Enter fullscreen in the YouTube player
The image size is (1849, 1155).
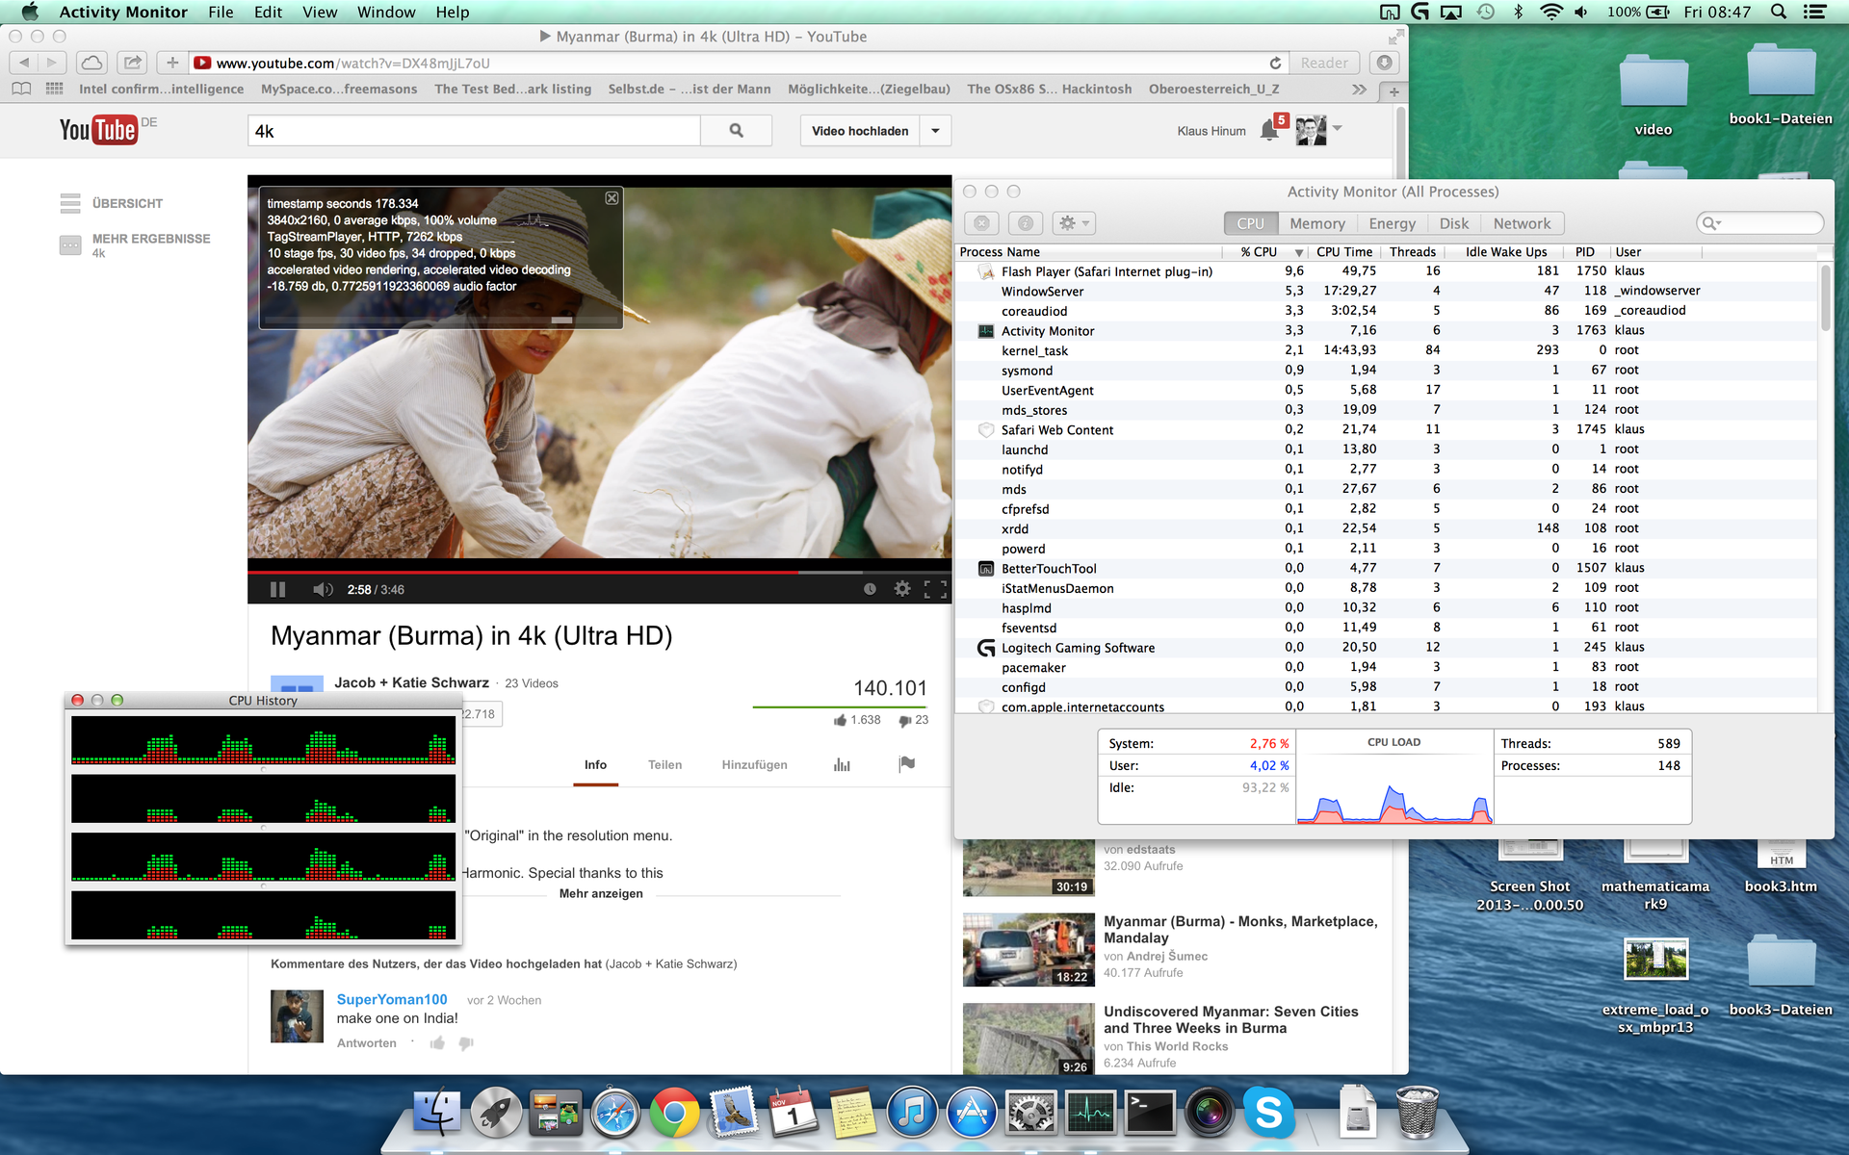935,589
